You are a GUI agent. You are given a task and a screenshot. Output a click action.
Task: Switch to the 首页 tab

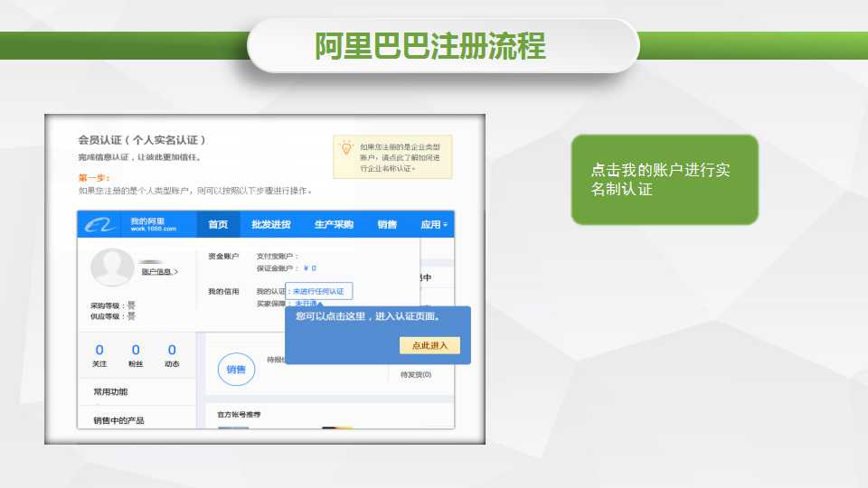pos(218,225)
